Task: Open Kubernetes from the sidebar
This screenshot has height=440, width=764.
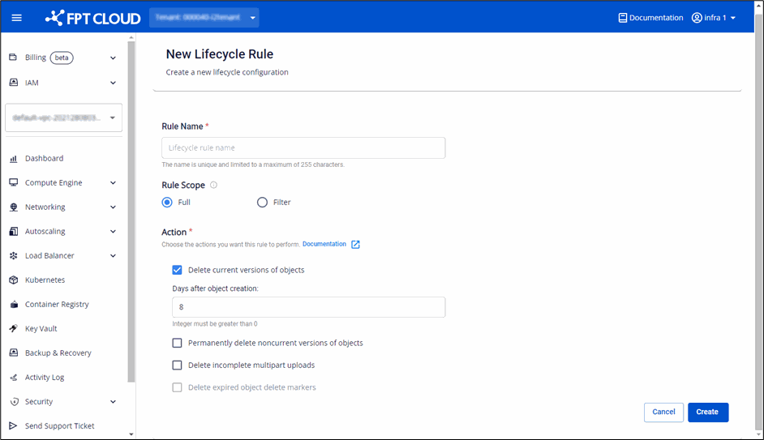Action: (x=45, y=280)
